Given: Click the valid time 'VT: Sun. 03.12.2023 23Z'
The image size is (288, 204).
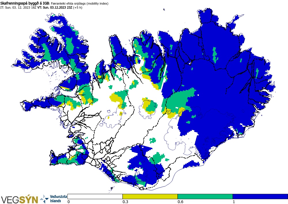Looking at the screenshot, I should tap(55, 8).
